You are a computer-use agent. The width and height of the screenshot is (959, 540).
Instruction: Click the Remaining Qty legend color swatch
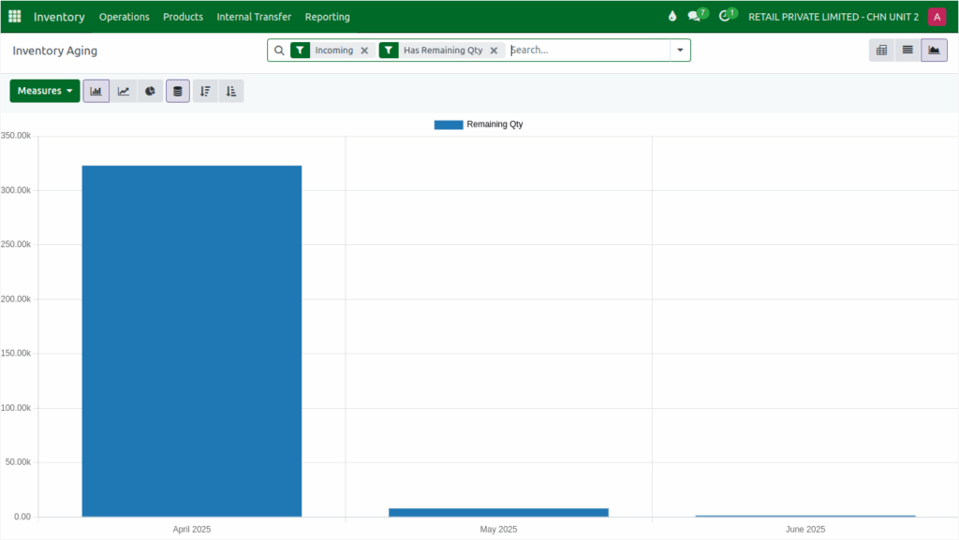pyautogui.click(x=448, y=124)
